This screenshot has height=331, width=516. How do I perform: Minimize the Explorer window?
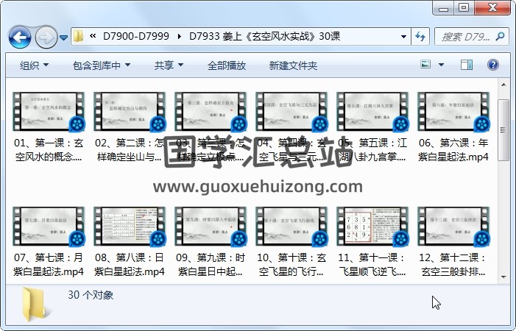pos(444,8)
